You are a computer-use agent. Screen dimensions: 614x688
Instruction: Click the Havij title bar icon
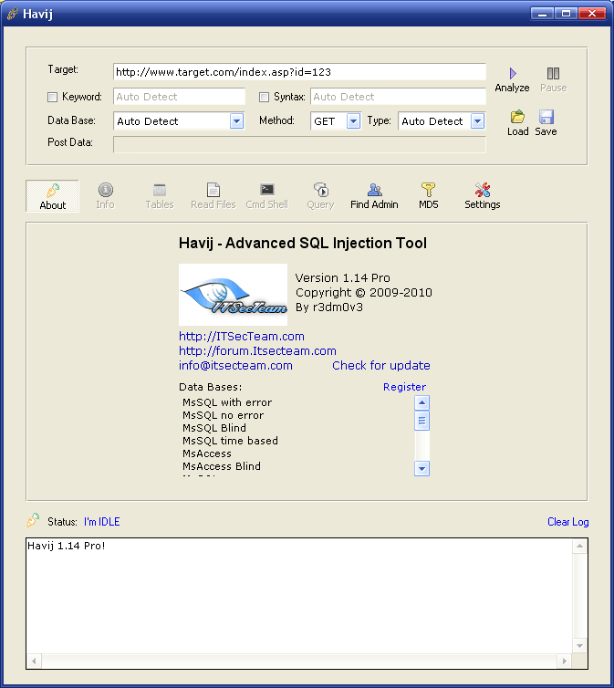(x=13, y=14)
